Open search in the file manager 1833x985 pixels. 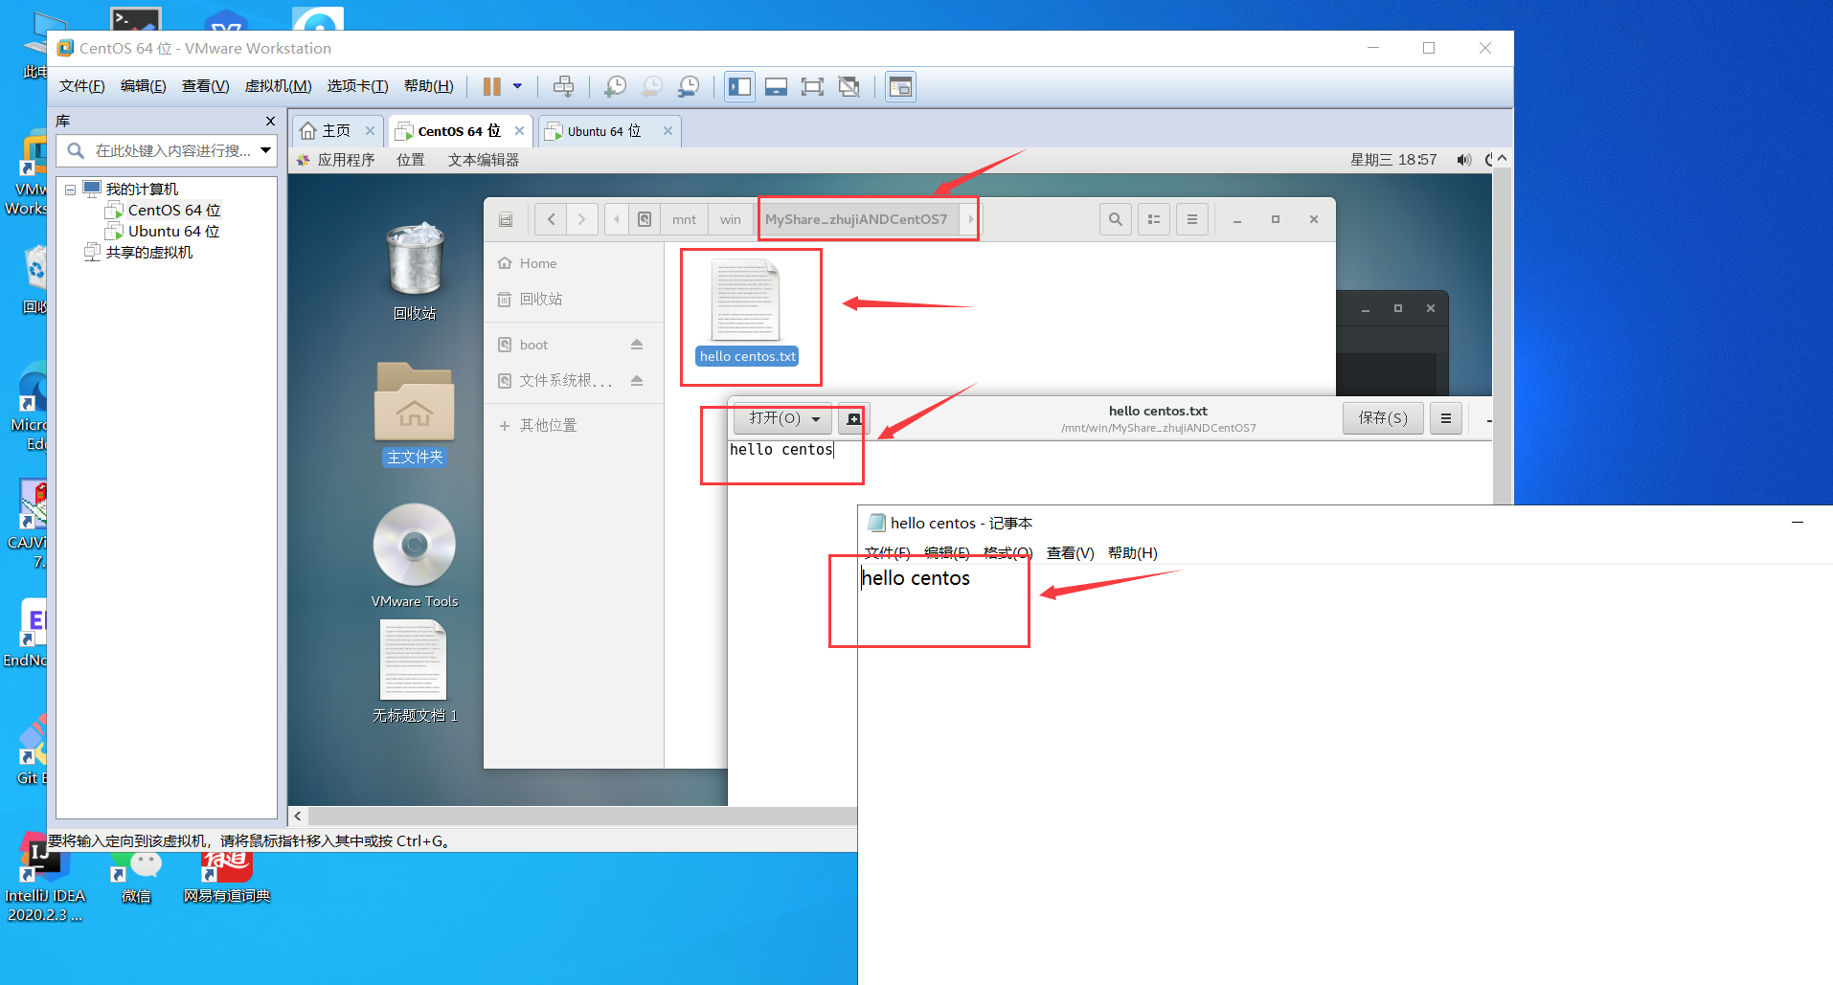point(1115,219)
